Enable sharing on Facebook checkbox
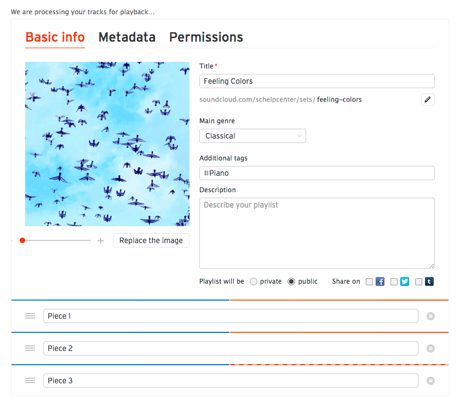The height and width of the screenshot is (397, 460). click(x=369, y=281)
